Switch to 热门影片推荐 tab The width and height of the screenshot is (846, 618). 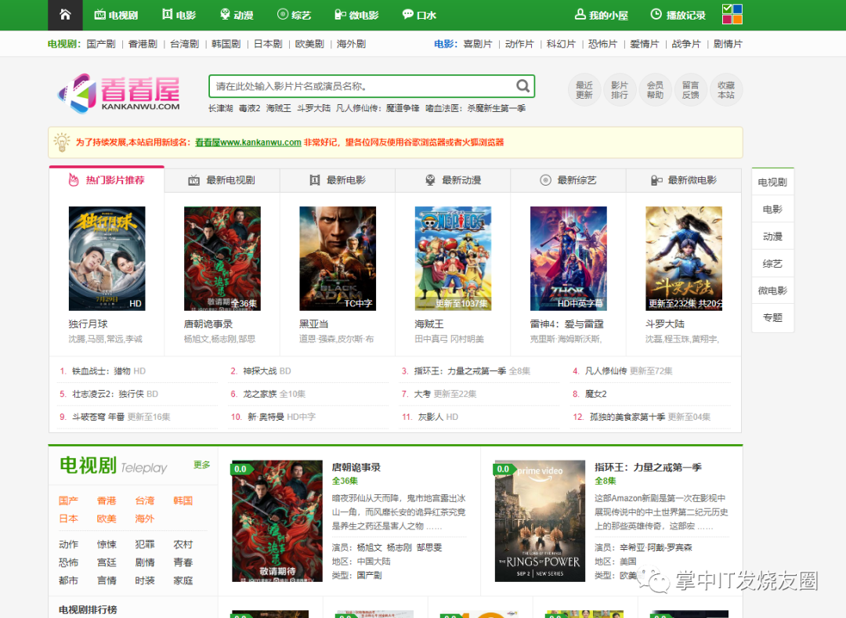coord(107,180)
